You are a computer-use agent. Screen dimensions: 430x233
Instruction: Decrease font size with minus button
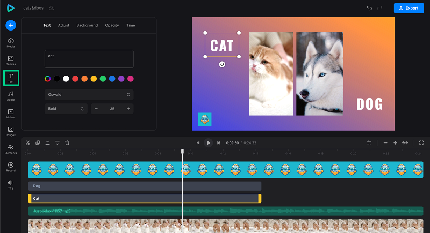pos(96,109)
